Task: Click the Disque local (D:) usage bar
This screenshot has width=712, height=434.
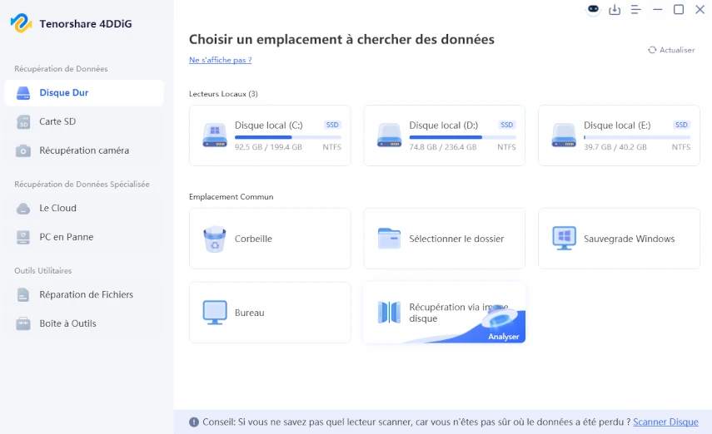Action: point(462,137)
